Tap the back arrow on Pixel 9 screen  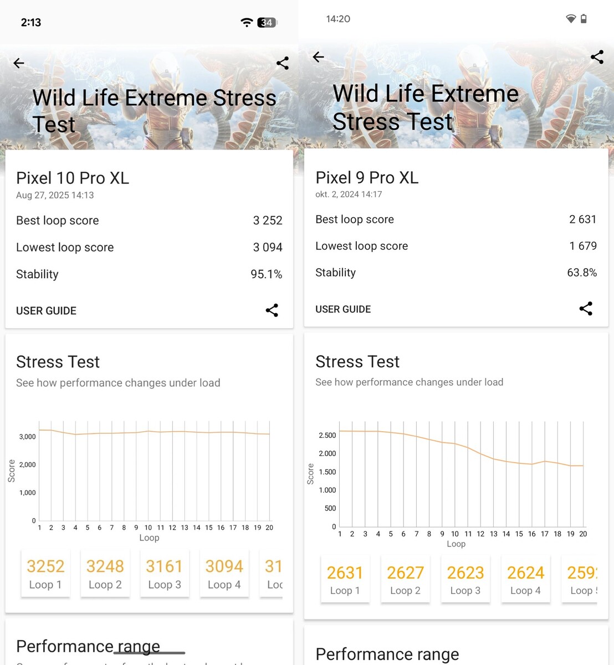[x=318, y=57]
